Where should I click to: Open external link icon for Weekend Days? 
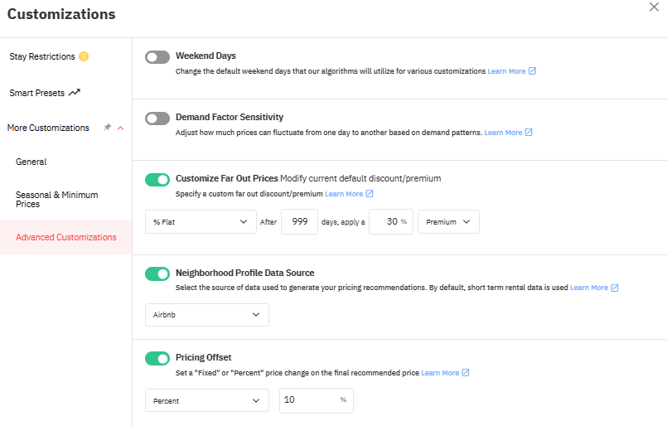[x=532, y=71]
